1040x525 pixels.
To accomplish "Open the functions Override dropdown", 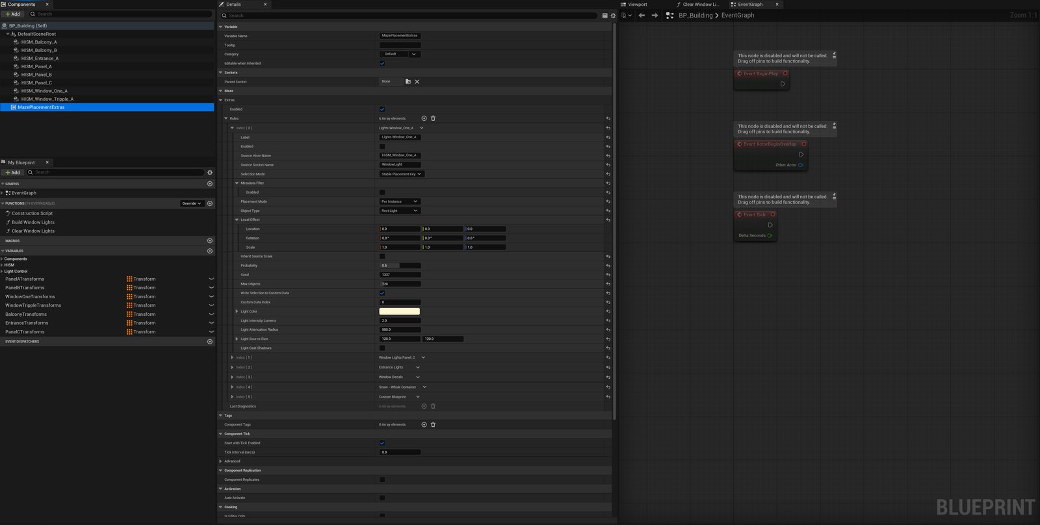I will point(192,203).
